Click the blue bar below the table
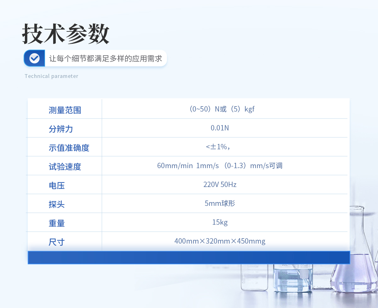The image size is (378, 308). tap(189, 257)
